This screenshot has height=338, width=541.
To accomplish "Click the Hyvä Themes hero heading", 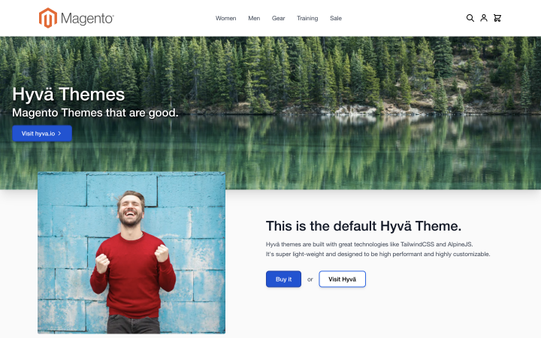I will (x=68, y=94).
